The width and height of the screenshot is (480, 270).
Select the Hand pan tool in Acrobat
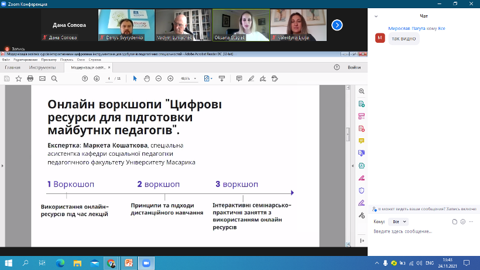[x=147, y=78]
